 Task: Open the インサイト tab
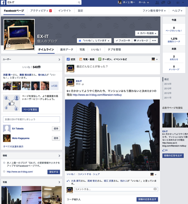point(65,11)
